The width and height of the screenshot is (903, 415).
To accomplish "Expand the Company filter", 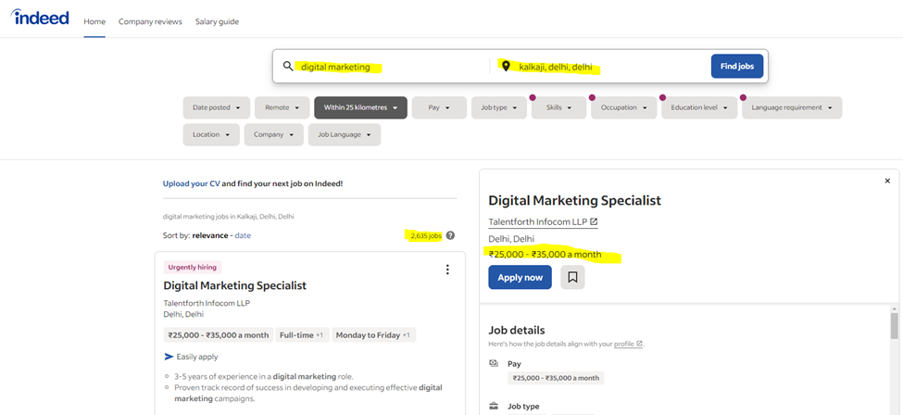I will pos(273,134).
